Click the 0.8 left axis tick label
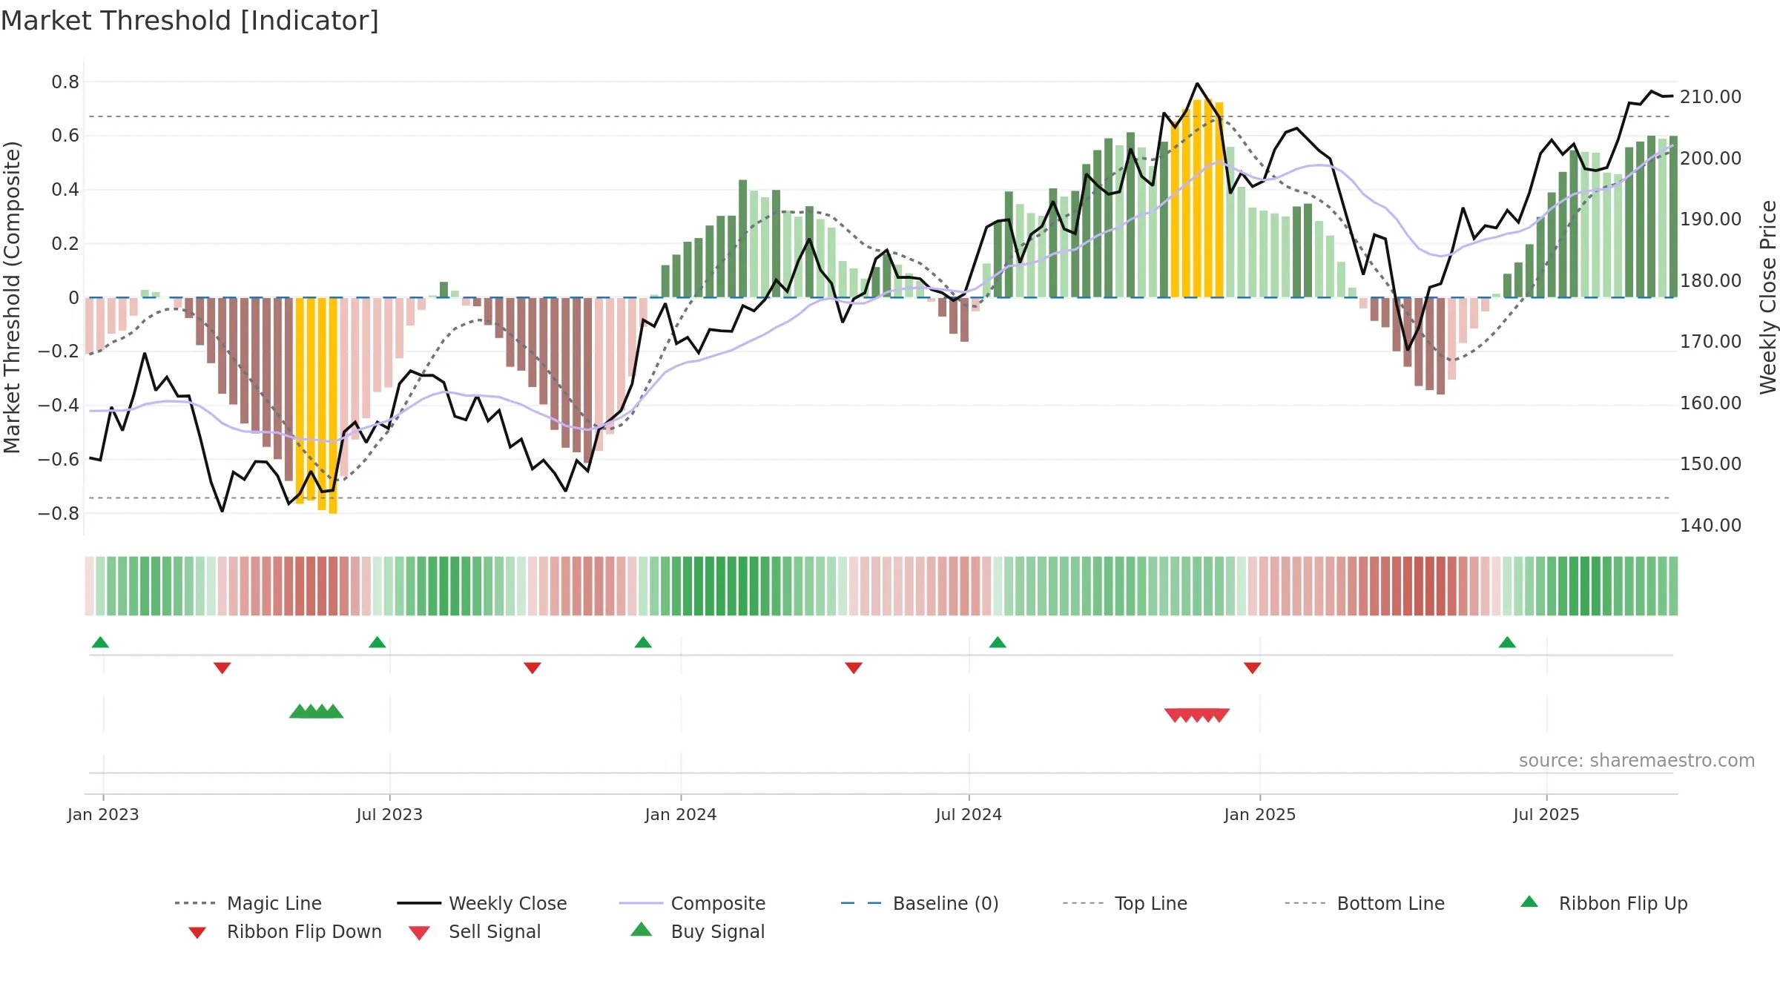This screenshot has height=1001, width=1780. point(65,82)
